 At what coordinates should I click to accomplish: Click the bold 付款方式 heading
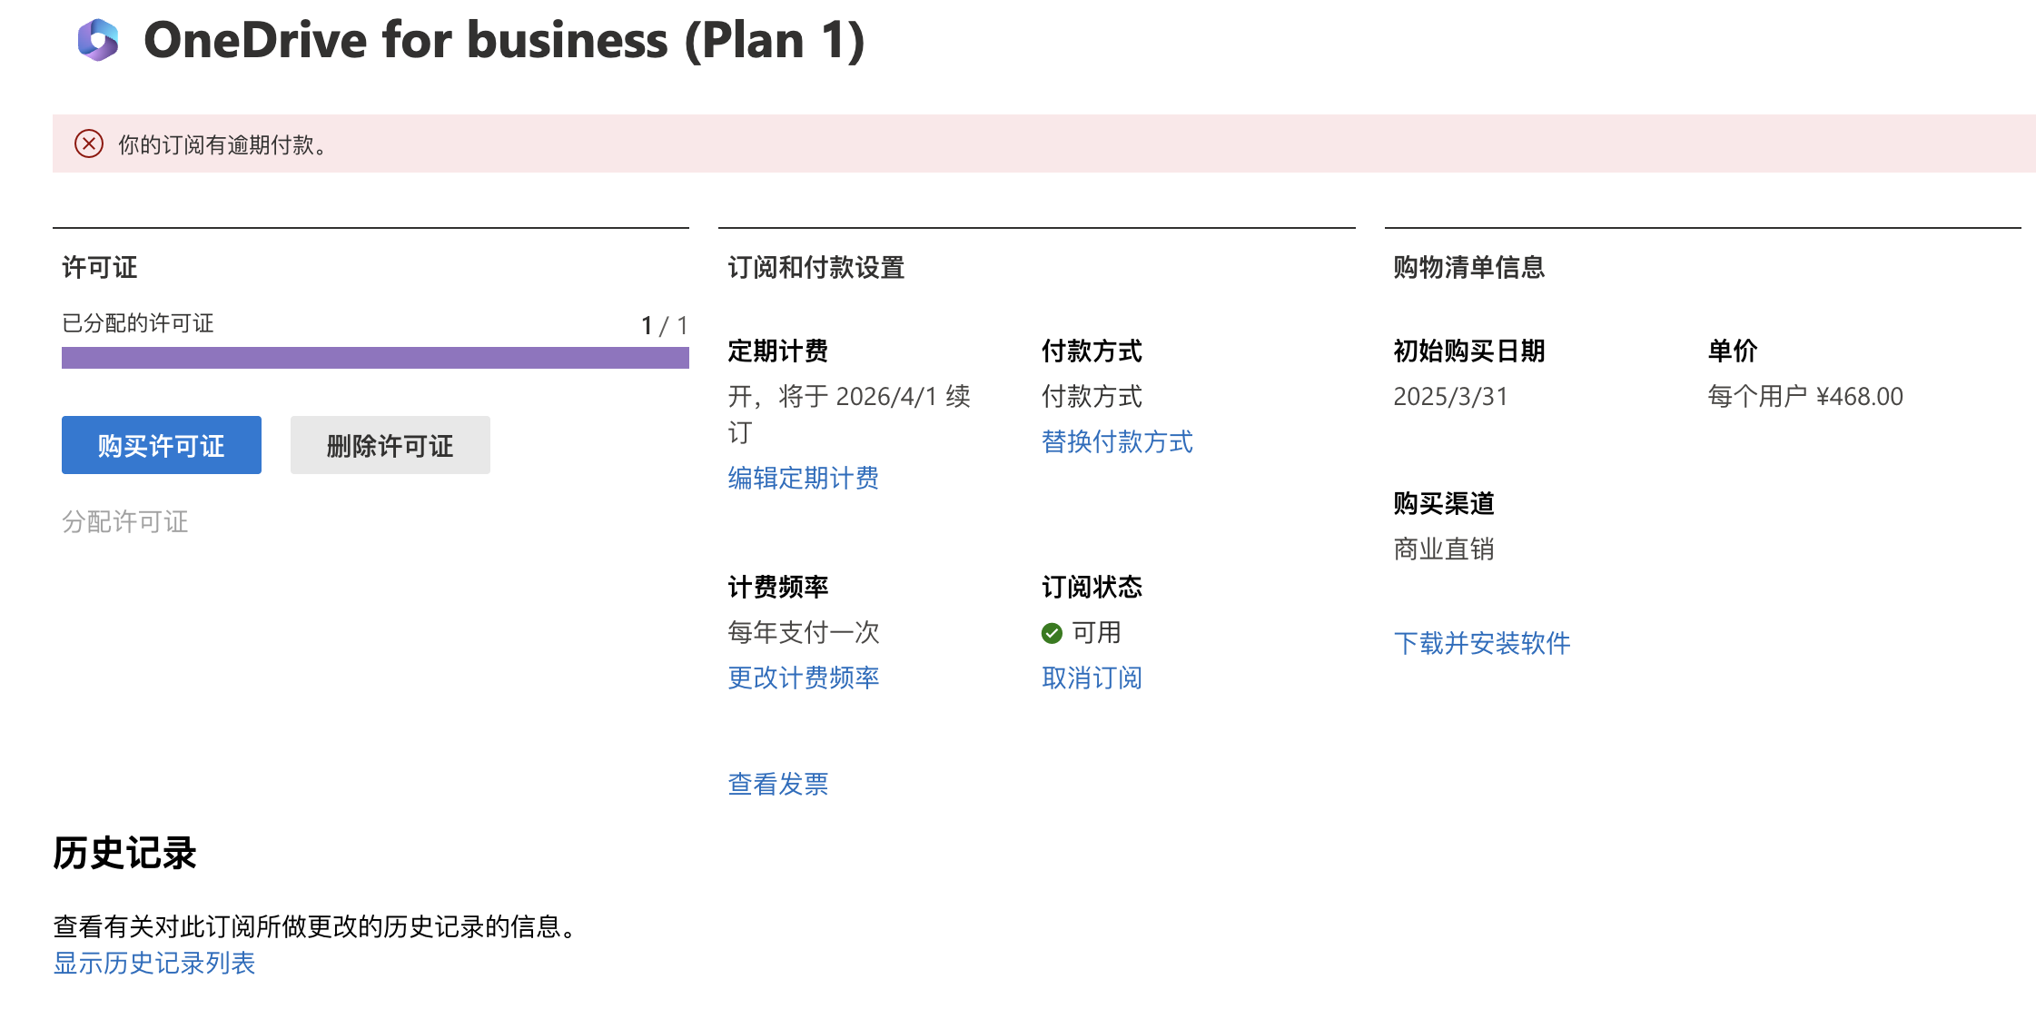point(1092,351)
